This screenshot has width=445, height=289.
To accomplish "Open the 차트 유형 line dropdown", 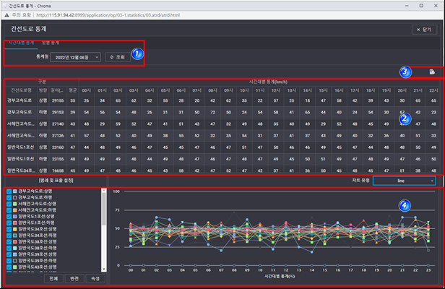I will point(405,181).
